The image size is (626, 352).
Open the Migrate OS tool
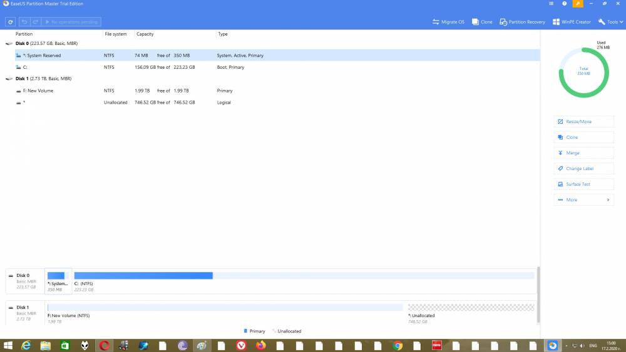click(x=448, y=22)
